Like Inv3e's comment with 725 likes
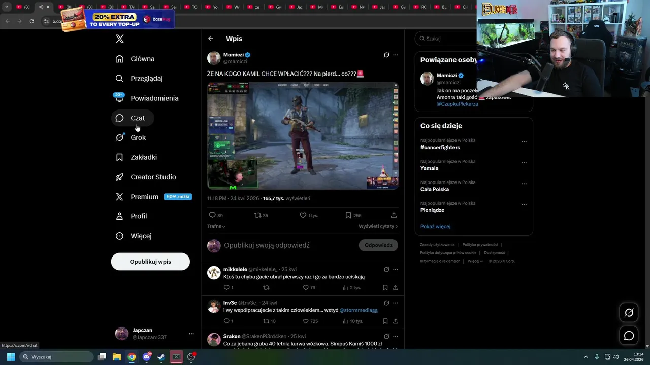The image size is (650, 365). click(x=310, y=321)
